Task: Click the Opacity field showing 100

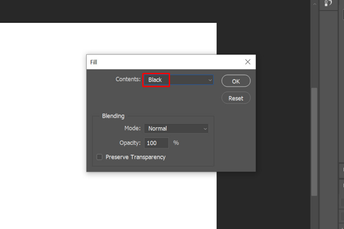Action: [x=156, y=143]
